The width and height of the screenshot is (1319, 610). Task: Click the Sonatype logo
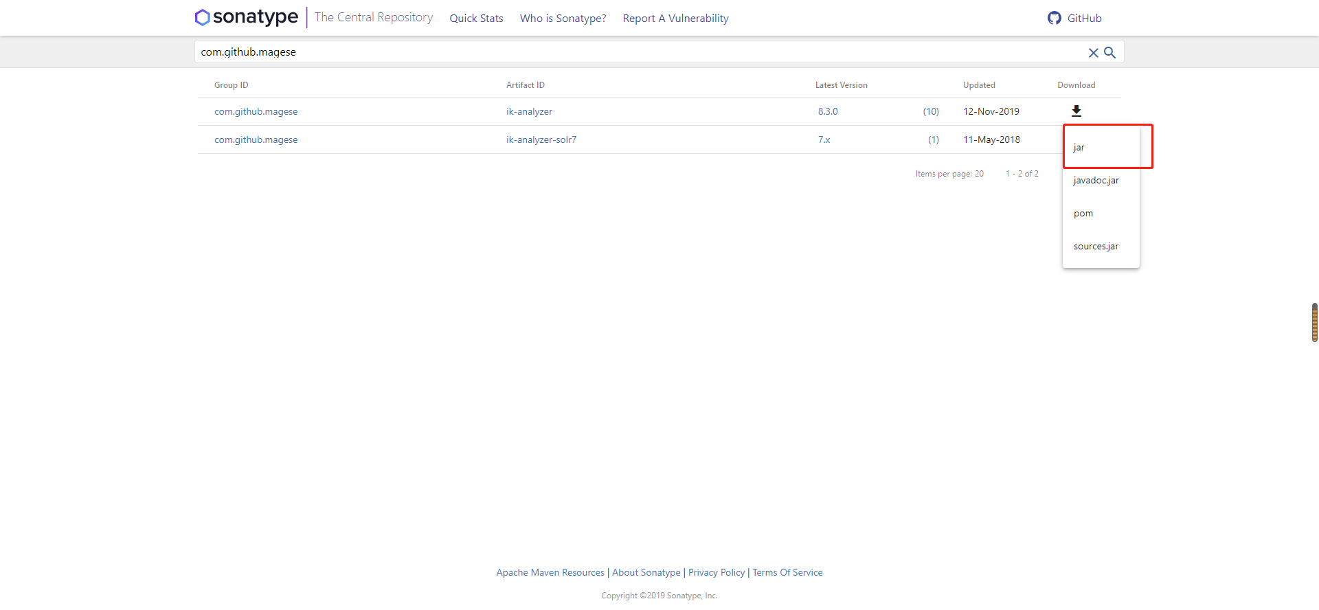pos(247,17)
